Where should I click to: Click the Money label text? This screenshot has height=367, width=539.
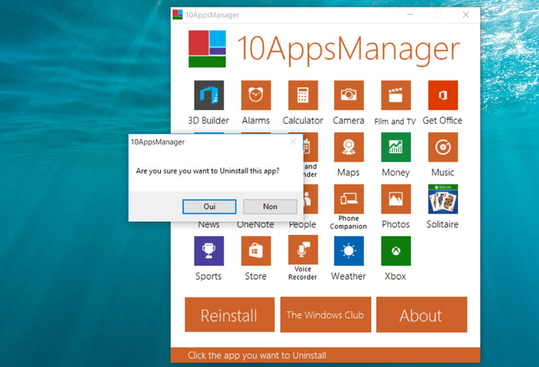click(395, 173)
